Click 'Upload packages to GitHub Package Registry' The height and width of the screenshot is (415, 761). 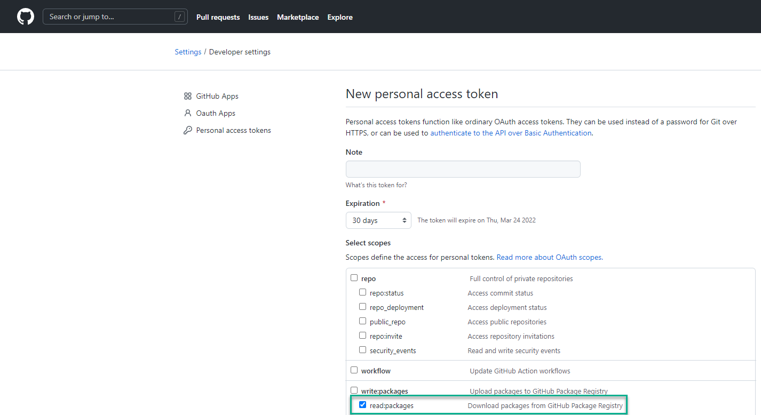coord(538,391)
